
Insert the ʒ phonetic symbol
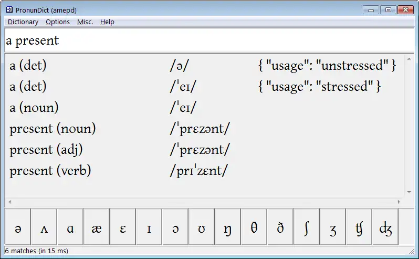pyautogui.click(x=332, y=227)
